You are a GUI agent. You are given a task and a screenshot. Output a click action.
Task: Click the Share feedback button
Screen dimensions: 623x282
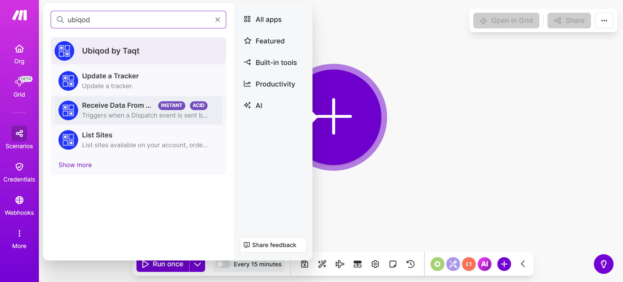[273, 245]
